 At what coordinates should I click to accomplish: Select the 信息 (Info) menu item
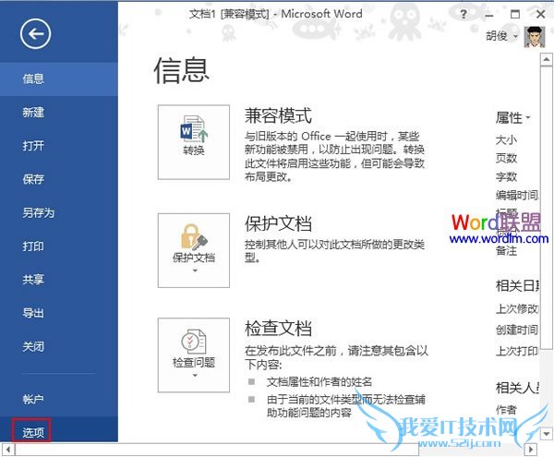pos(59,78)
